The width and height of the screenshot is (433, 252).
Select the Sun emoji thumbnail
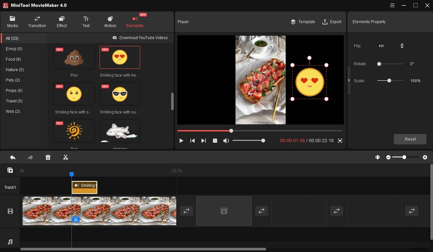[74, 131]
